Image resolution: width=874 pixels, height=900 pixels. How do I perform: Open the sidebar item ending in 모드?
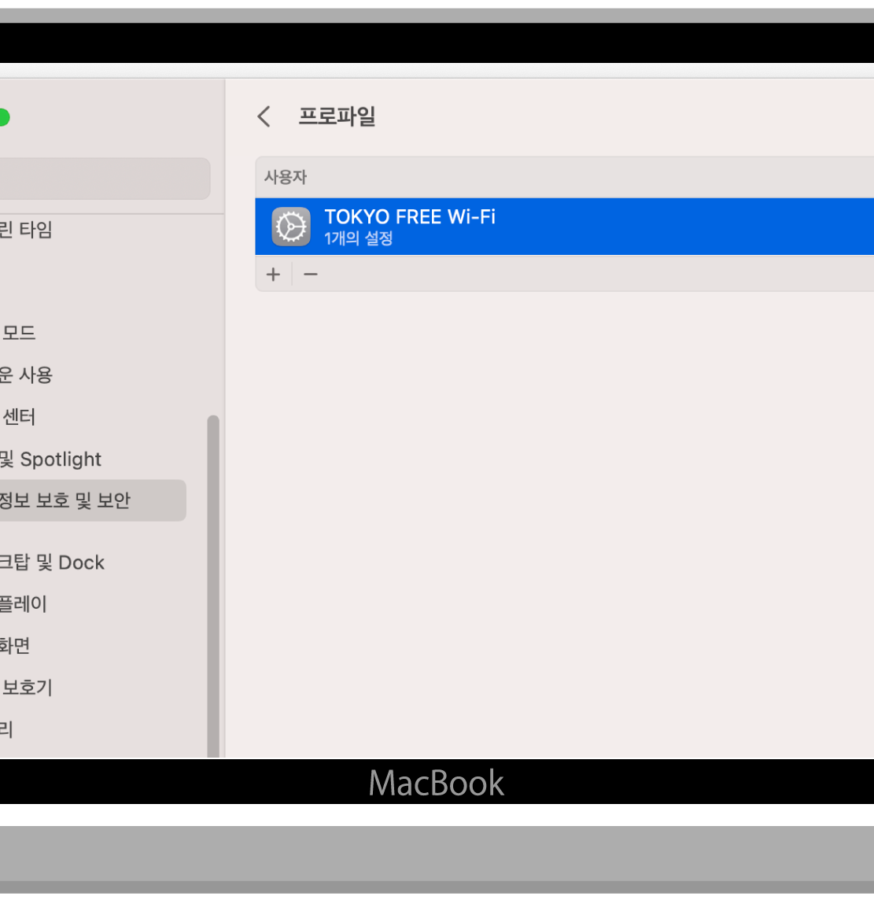[18, 333]
